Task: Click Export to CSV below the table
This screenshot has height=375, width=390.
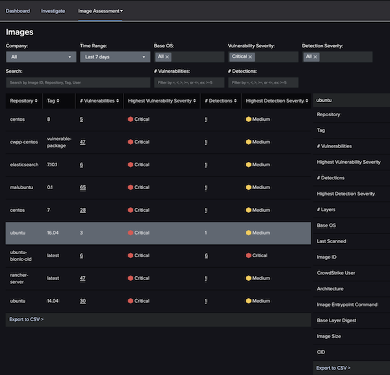Action: (x=26, y=319)
